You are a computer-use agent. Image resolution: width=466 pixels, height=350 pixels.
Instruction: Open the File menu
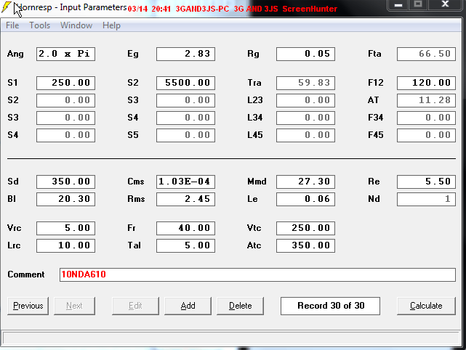(12, 25)
